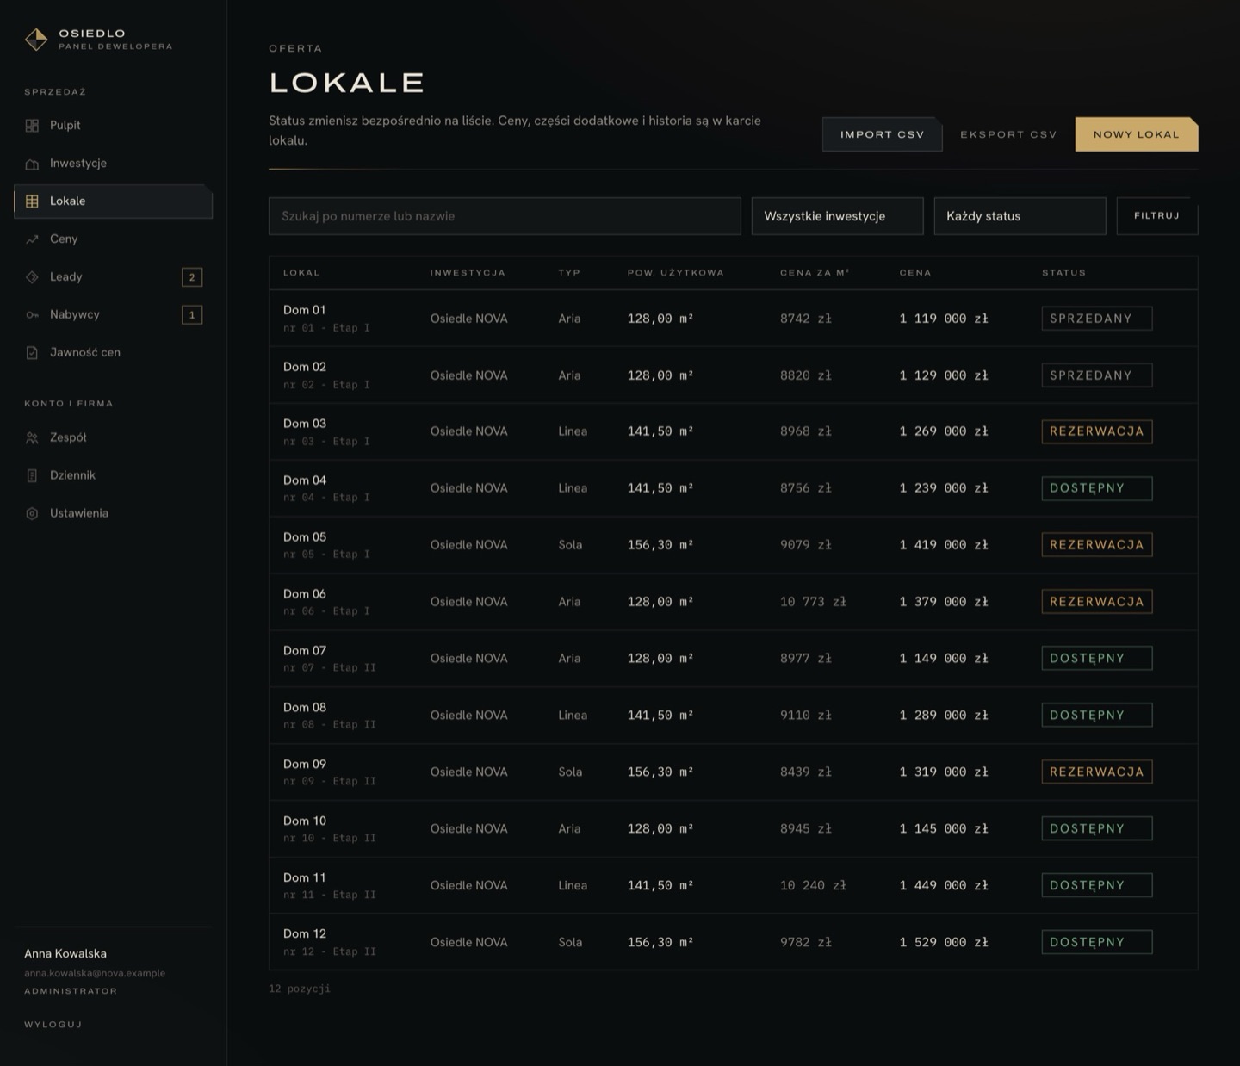Change status REZERWACJA for Dom 09
Image resolution: width=1240 pixels, height=1066 pixels.
click(1096, 772)
